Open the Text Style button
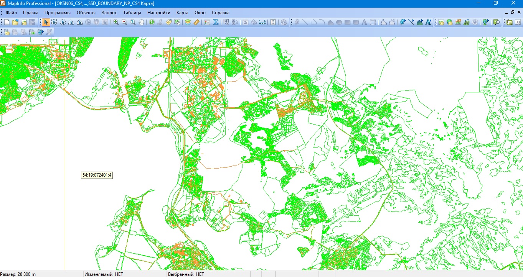The height and width of the screenshot is (277, 523). 428,22
